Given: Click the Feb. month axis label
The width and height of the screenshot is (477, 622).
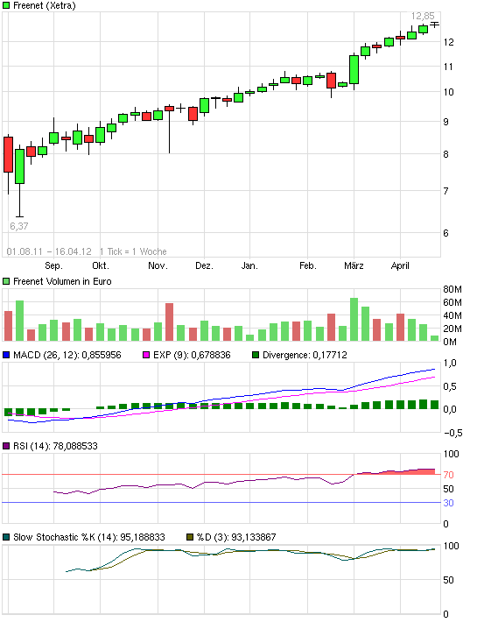Looking at the screenshot, I should 308,265.
